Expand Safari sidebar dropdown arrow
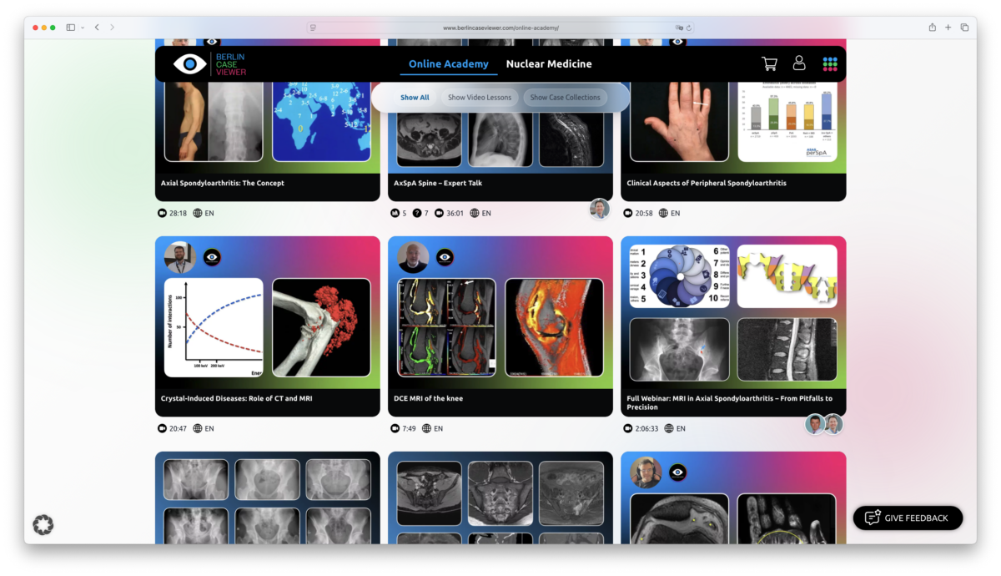Viewport: 1001px width, 576px height. pos(83,28)
